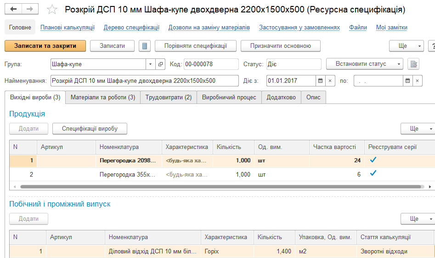Open the Встановити статус dropdown
This screenshot has height=258, width=435.
point(365,64)
